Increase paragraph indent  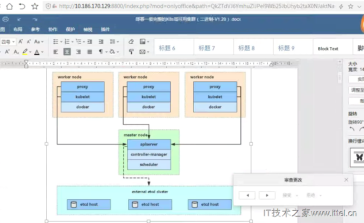101,42
